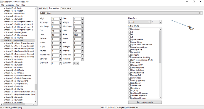Viewport: 204px width, 109px height.
Task: Select unitdata472 = (Unused)
Action: click(13, 97)
